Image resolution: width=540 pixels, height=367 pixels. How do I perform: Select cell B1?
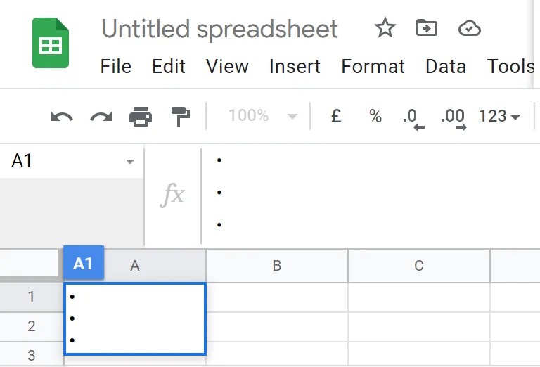[277, 297]
